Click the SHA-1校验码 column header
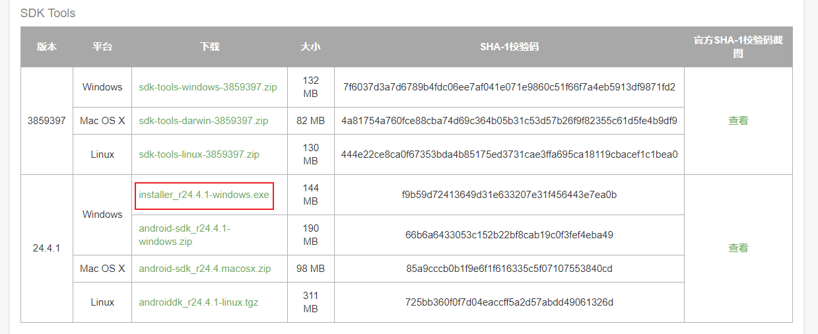Screen dimensions: 818x334 pyautogui.click(x=509, y=47)
